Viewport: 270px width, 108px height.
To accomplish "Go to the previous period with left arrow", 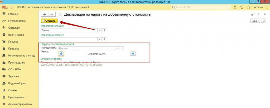I will pos(61,53).
